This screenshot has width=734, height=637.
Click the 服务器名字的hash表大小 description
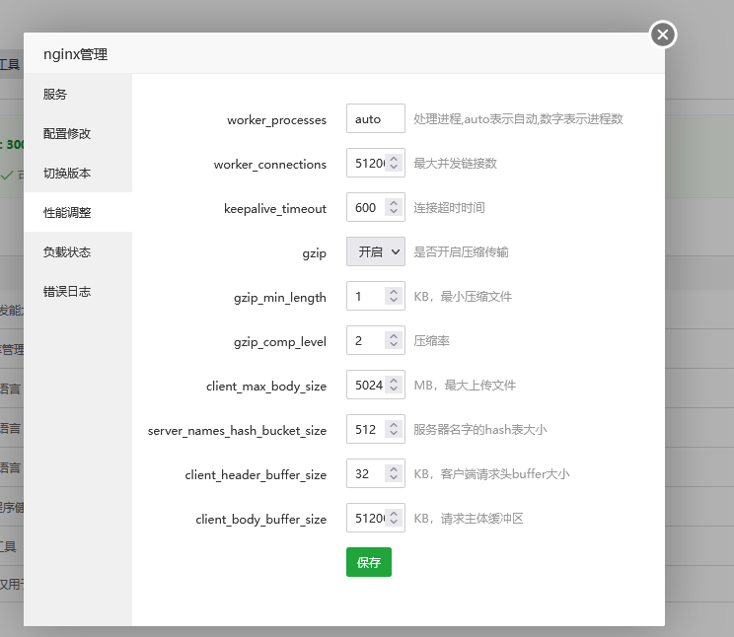tap(480, 430)
